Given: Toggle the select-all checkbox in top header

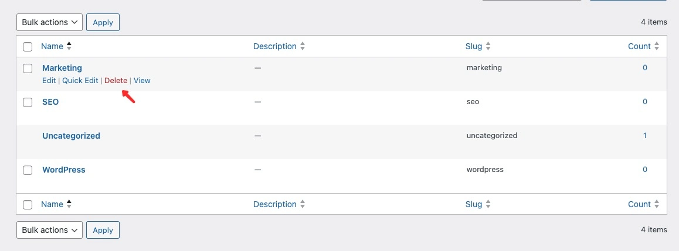Looking at the screenshot, I should [x=28, y=47].
